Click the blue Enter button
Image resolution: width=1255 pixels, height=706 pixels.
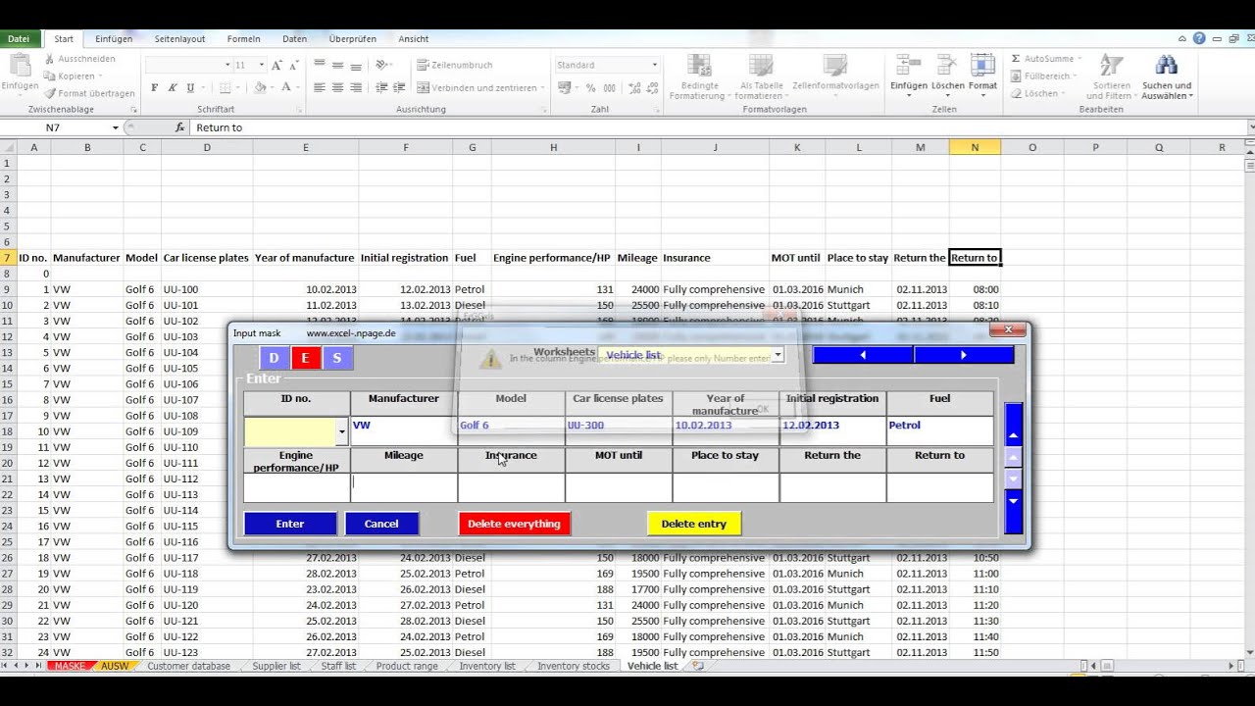click(290, 524)
